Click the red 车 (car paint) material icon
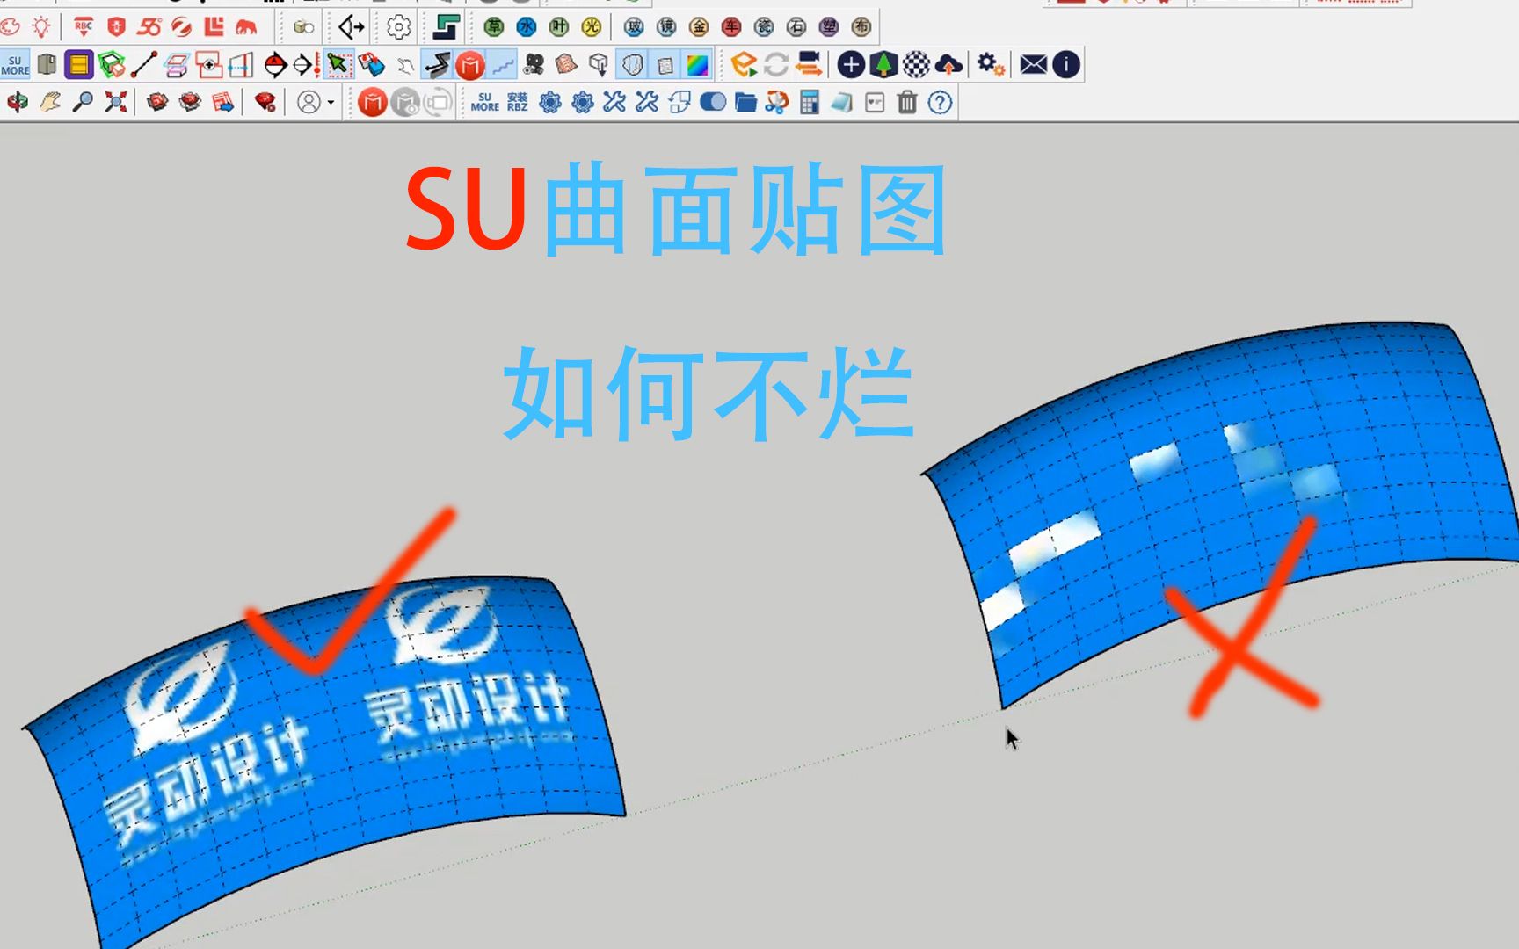Image resolution: width=1519 pixels, height=949 pixels. tap(731, 28)
